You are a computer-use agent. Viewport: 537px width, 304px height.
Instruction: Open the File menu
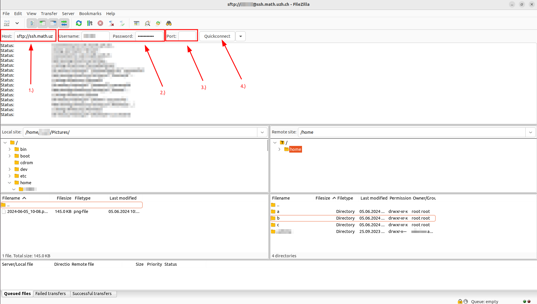6,14
